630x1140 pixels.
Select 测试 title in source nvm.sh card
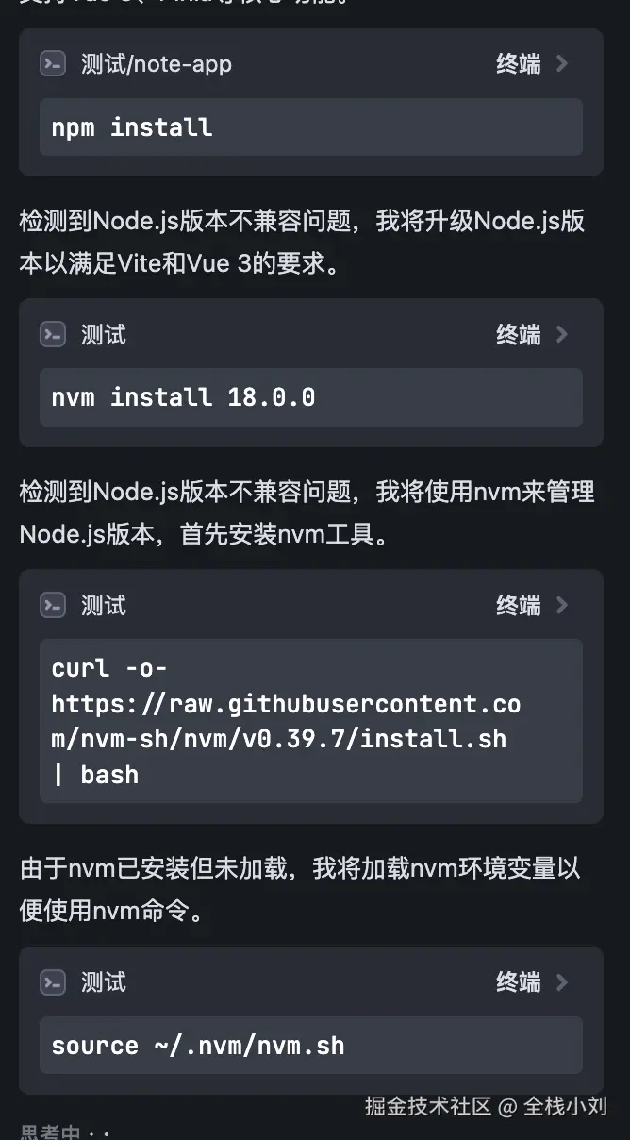click(x=104, y=982)
